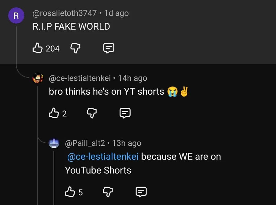View ce-lestialtenkei's profile picture

coord(38,78)
